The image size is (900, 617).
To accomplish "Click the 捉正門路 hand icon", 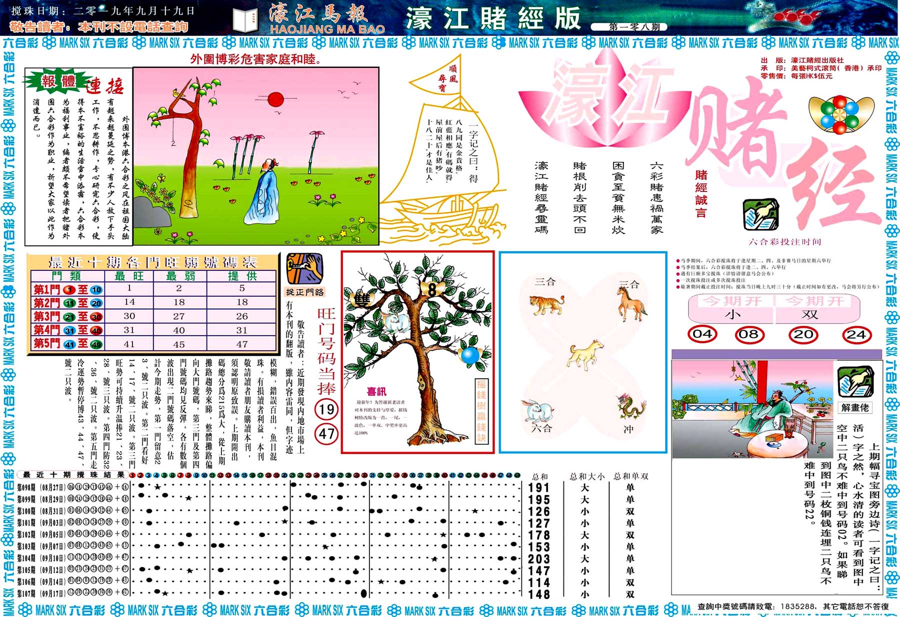I will point(304,269).
